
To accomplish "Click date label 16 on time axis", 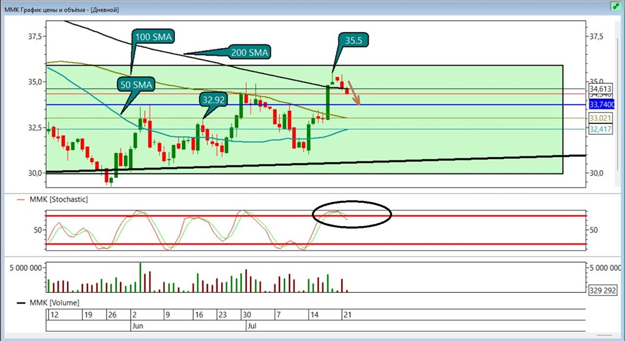I will 199,315.
